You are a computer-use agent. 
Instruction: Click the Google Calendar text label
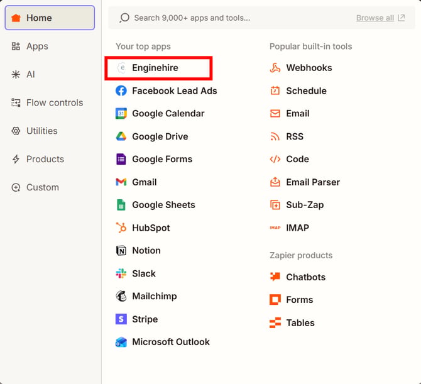click(x=168, y=113)
